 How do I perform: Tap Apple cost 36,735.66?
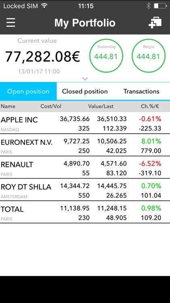click(75, 119)
